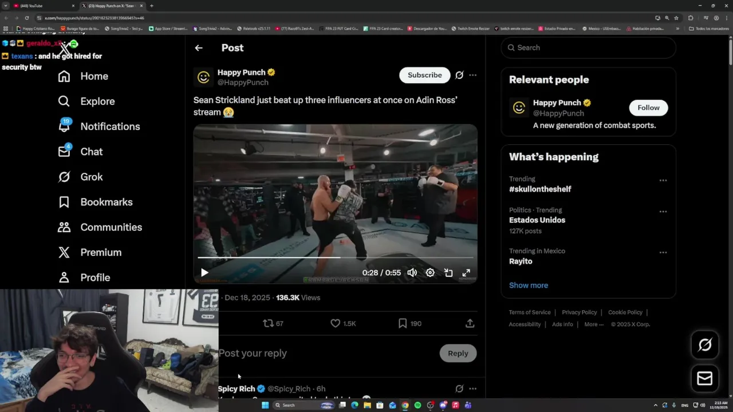Image resolution: width=733 pixels, height=412 pixels.
Task: Open Estados Unidos trending topic
Action: pos(537,220)
